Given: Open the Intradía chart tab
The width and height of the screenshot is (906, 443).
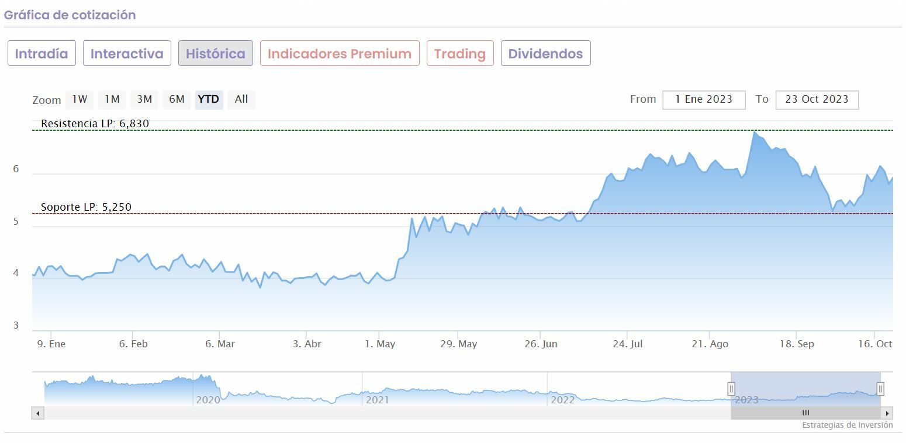Looking at the screenshot, I should tap(42, 54).
